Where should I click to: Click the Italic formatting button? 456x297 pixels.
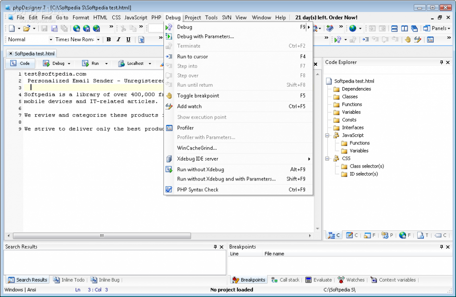(x=118, y=40)
